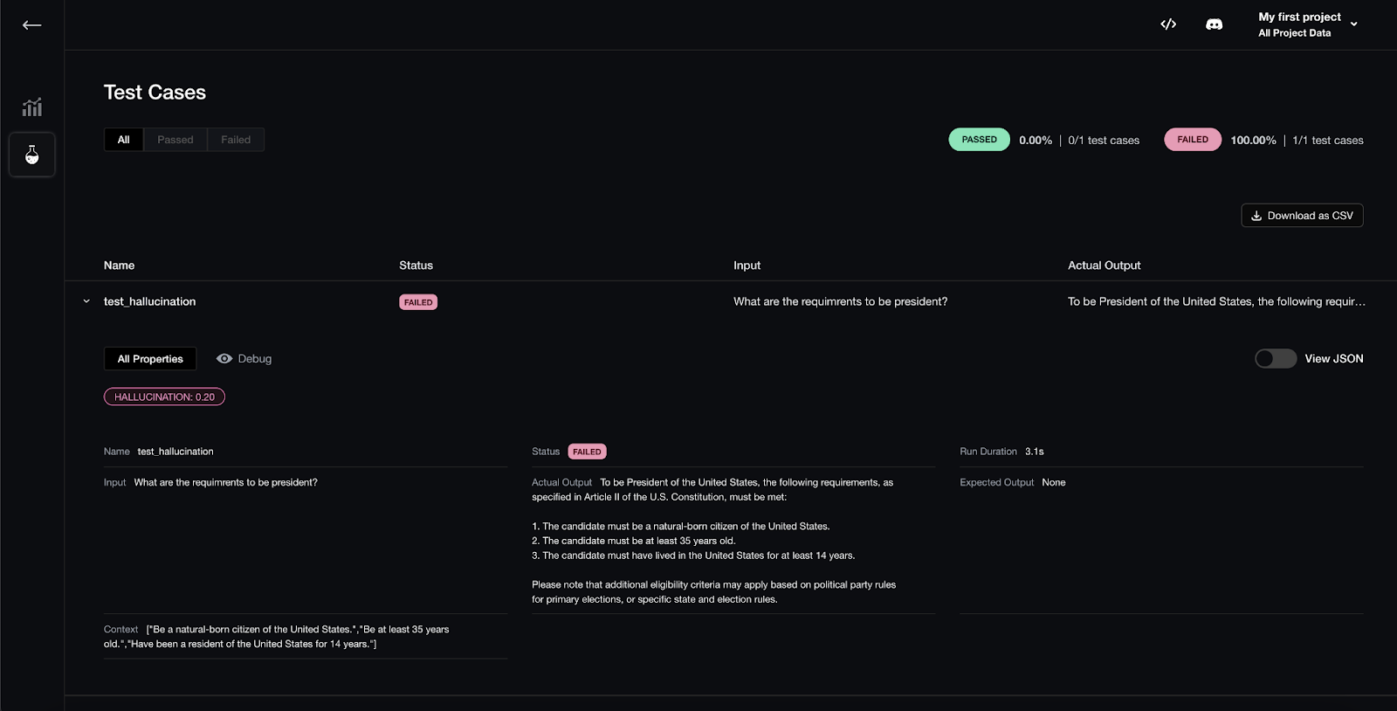Click the FAILED status badge in test row

[418, 302]
